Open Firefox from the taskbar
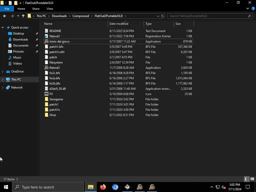Viewport: 256px width, 192px height. [103, 187]
